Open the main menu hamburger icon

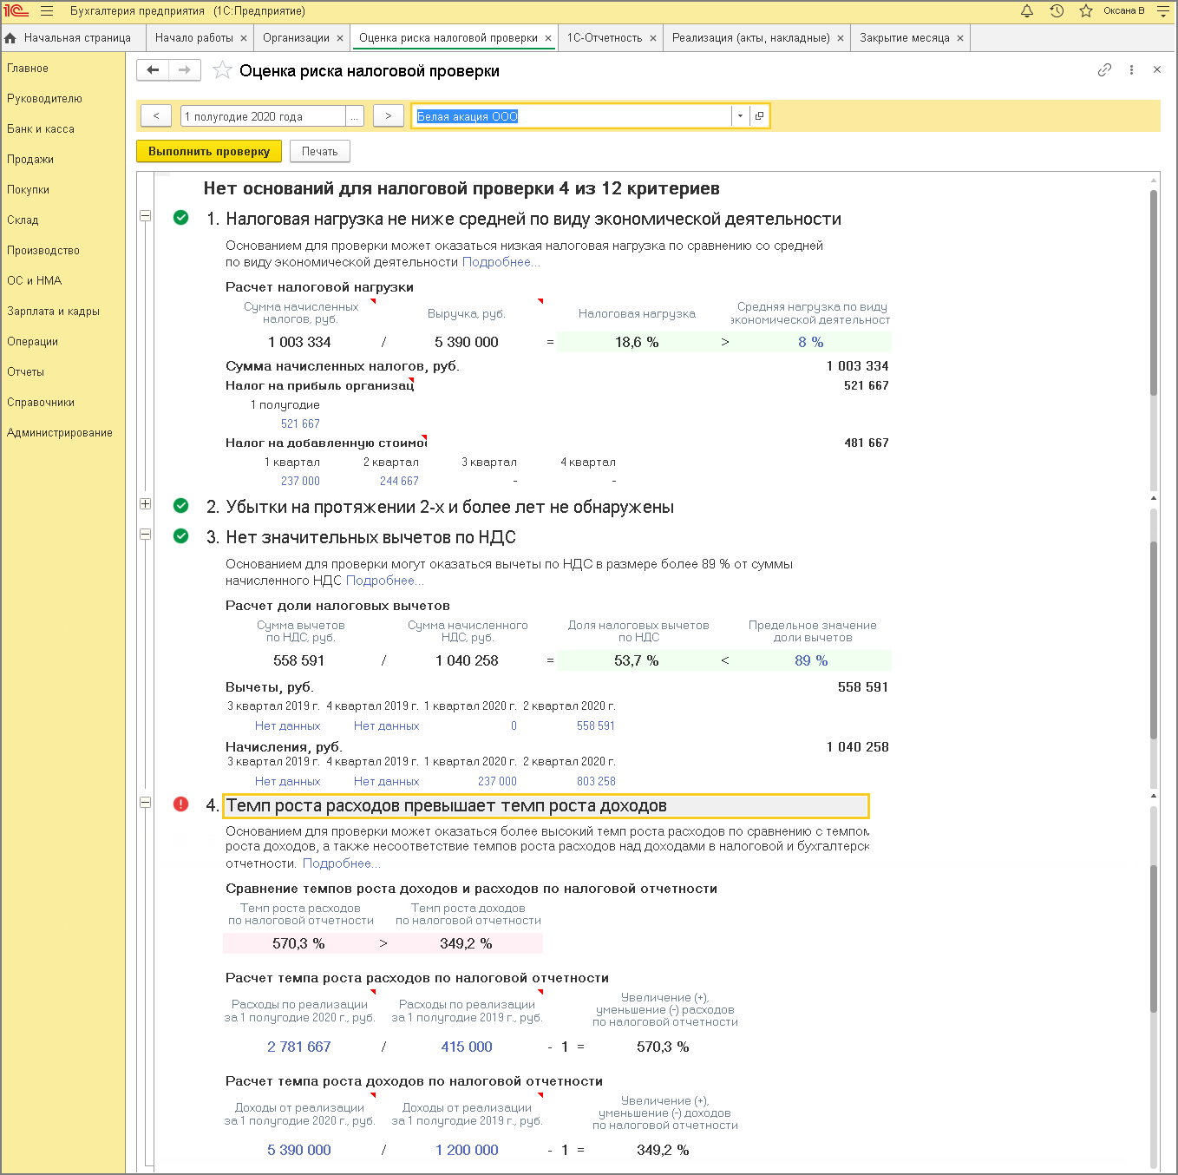coord(47,11)
